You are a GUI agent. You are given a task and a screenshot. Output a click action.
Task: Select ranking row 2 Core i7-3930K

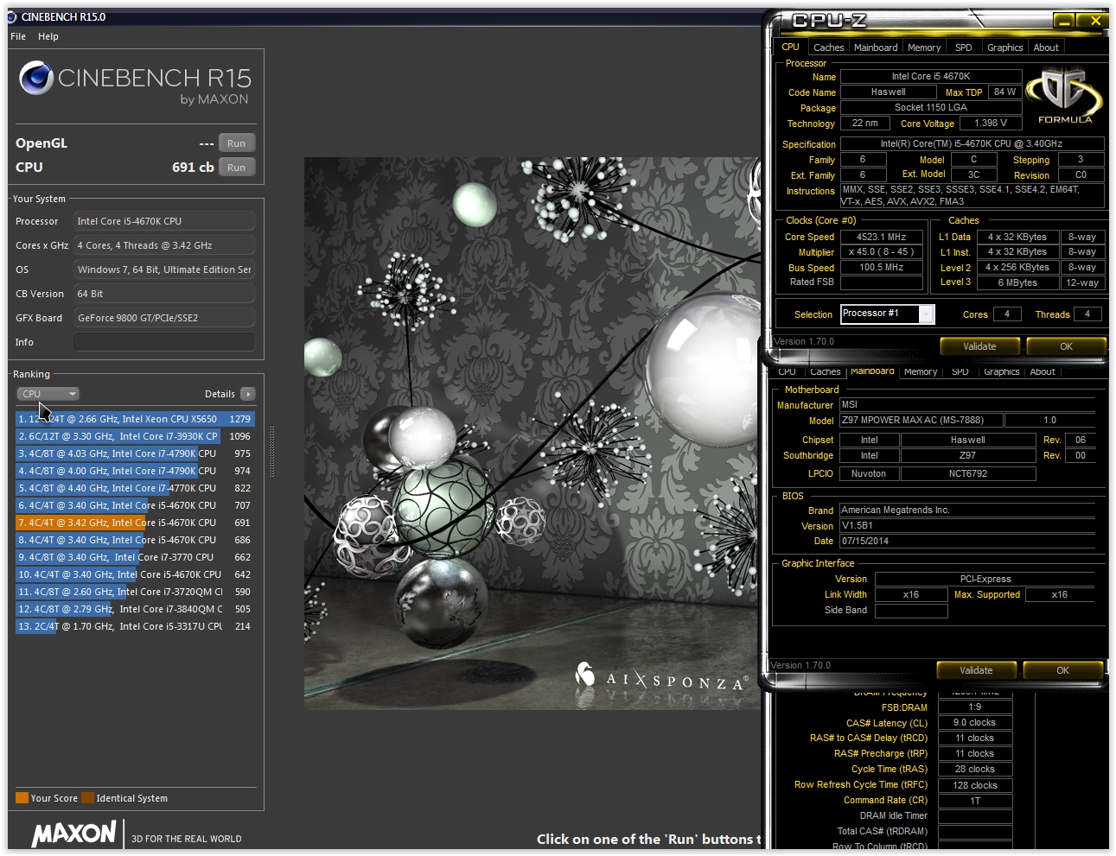tap(135, 436)
